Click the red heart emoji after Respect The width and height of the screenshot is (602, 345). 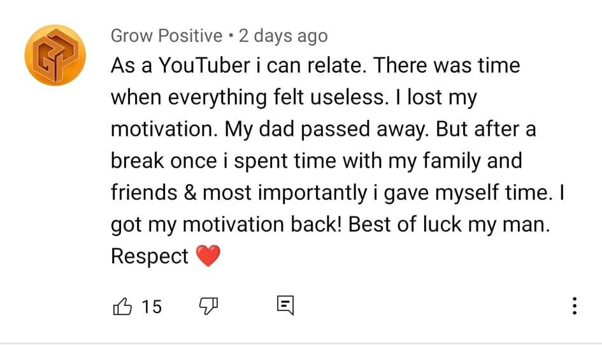[x=207, y=256]
